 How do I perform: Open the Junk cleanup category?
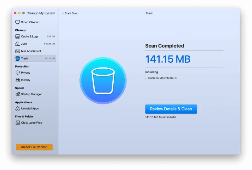35,44
